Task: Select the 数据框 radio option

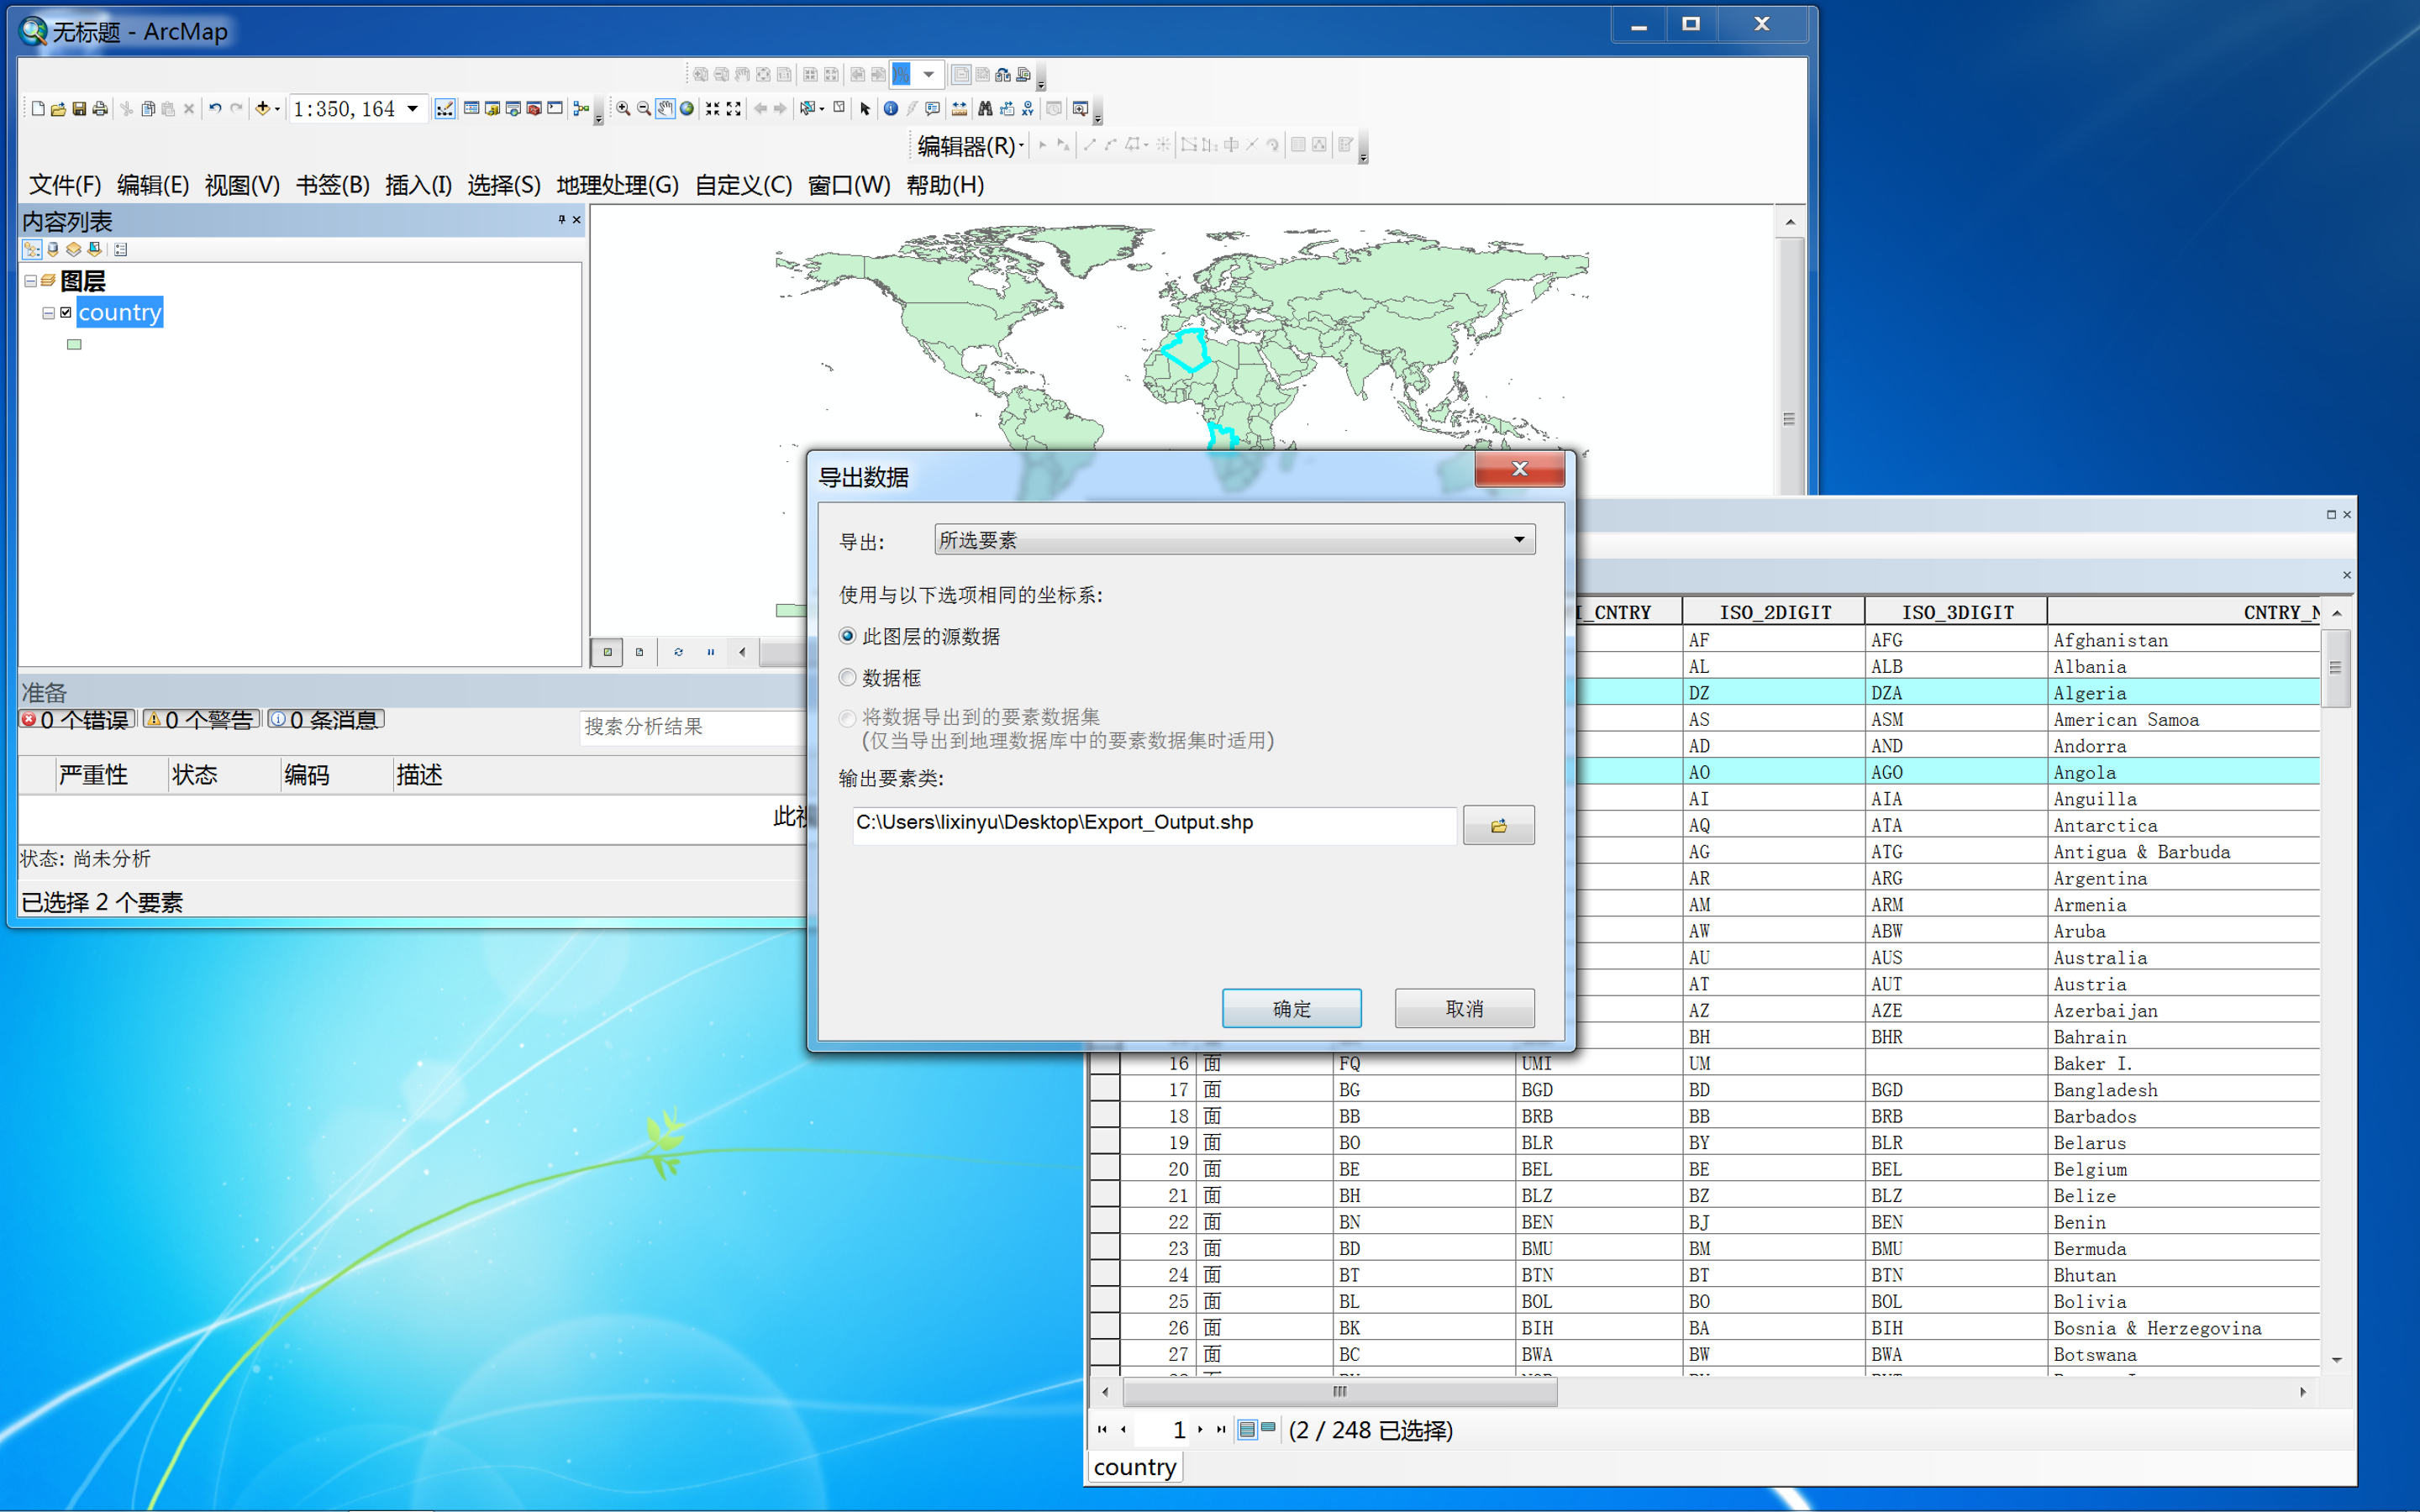Action: [848, 678]
